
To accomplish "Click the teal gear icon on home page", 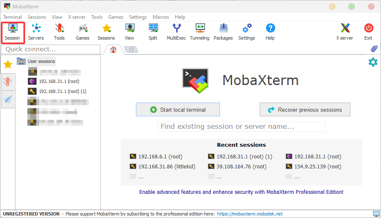I will click(x=373, y=62).
